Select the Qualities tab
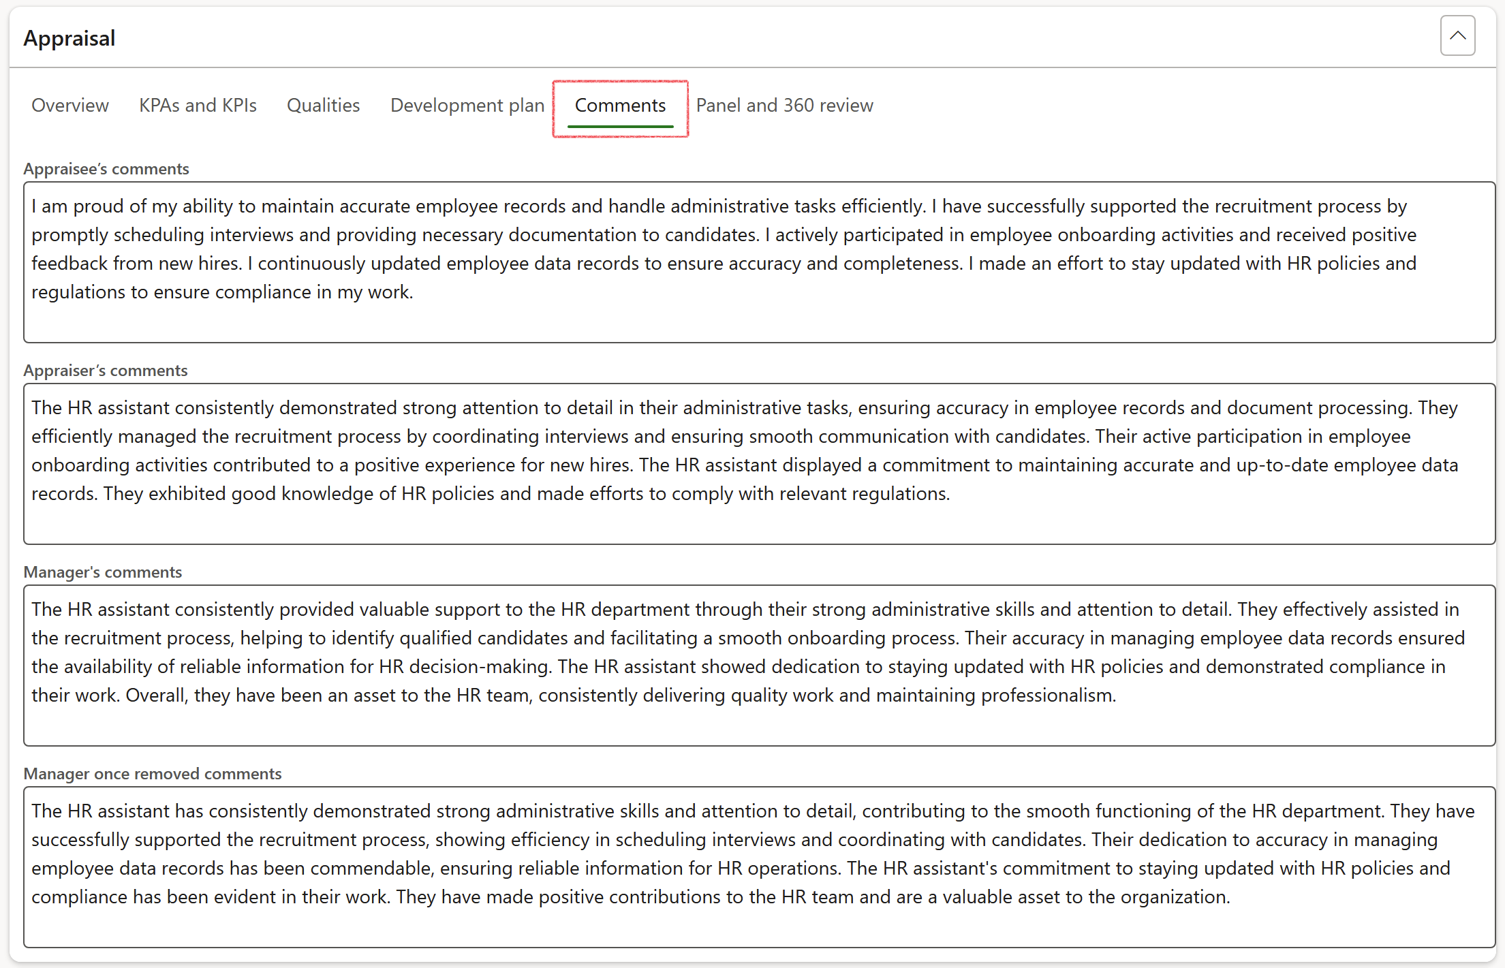This screenshot has height=968, width=1505. point(323,106)
